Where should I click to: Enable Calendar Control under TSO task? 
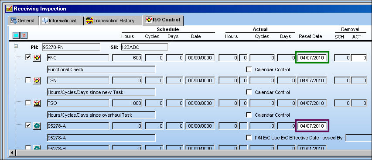click(249, 115)
